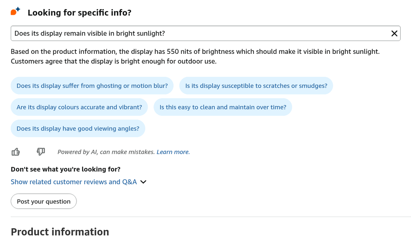Clear the question field with the X

click(x=394, y=34)
